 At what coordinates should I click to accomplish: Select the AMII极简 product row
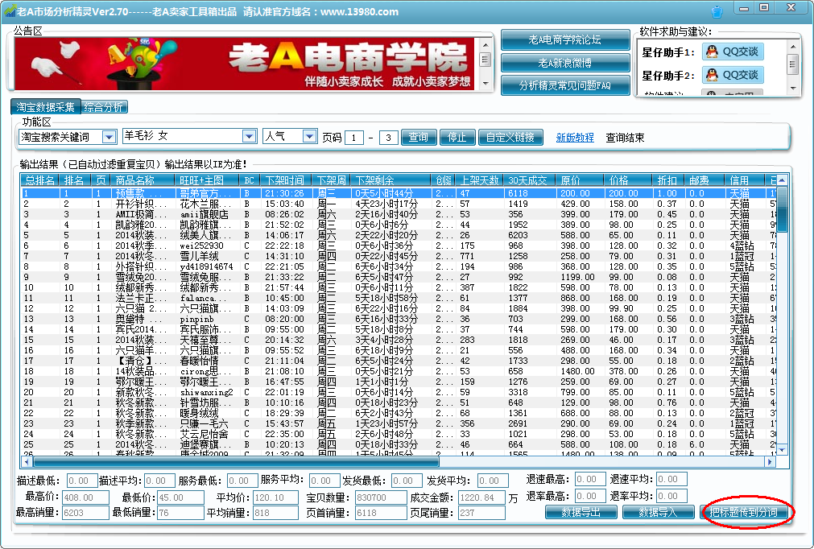pyautogui.click(x=399, y=214)
